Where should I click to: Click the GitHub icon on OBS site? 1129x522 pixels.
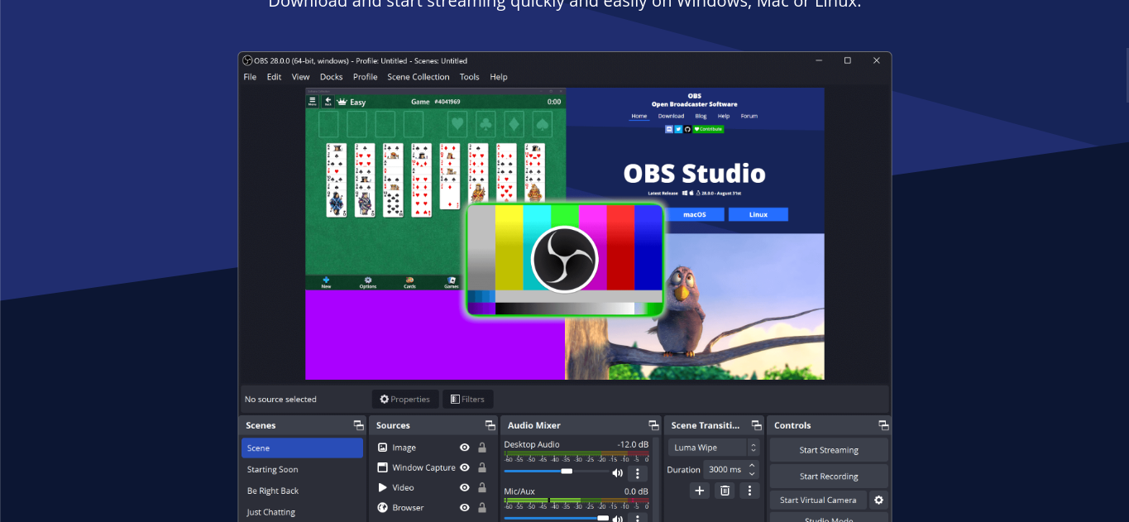click(x=686, y=129)
